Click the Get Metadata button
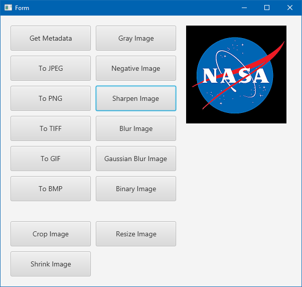 pyautogui.click(x=51, y=38)
